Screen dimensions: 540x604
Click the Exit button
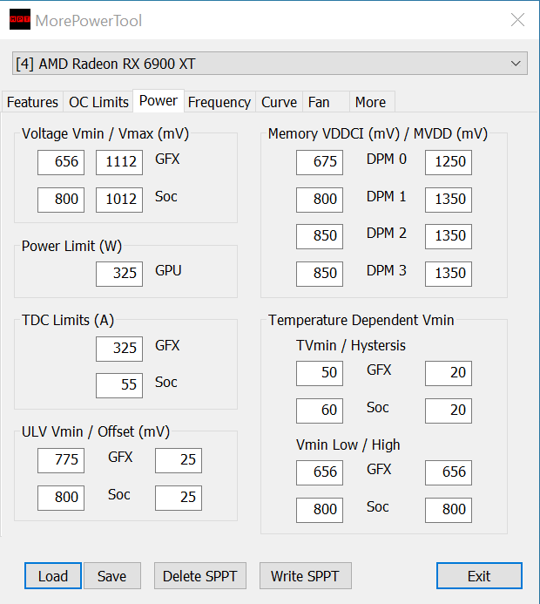pos(479,576)
